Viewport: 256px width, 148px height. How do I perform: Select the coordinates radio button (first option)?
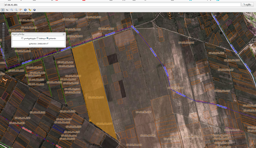click(22, 38)
